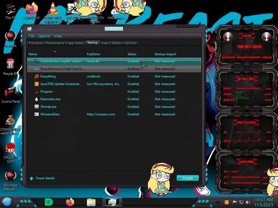The height and width of the screenshot is (208, 278).
Task: Click the volume speaker tray icon
Action: click(x=248, y=202)
